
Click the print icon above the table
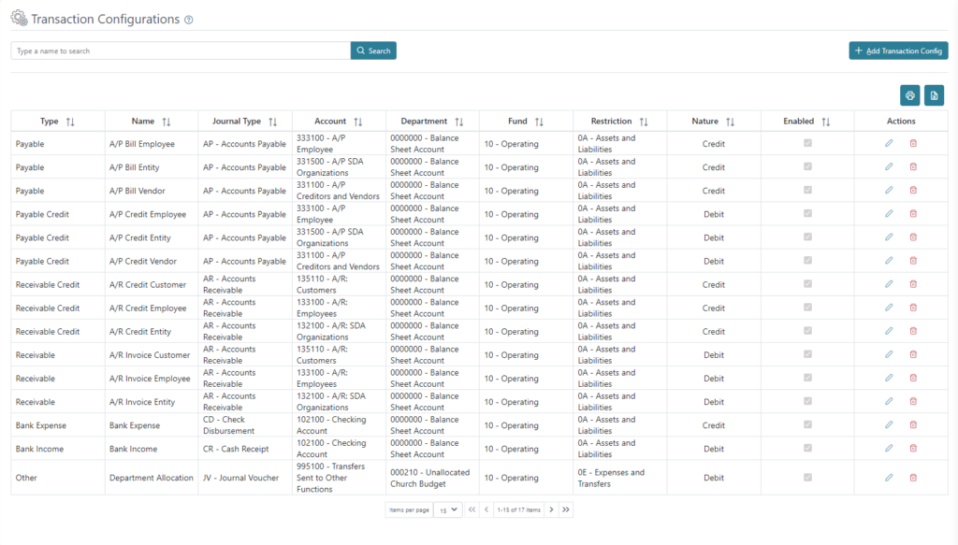pos(908,95)
